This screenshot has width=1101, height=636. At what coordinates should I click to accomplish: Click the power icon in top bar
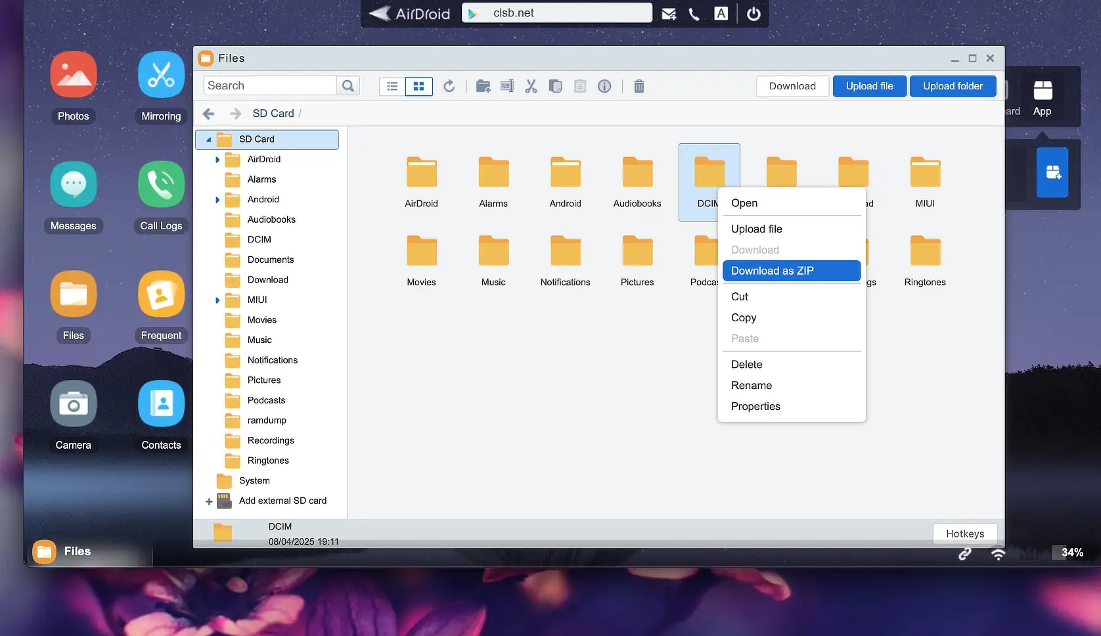pyautogui.click(x=753, y=14)
